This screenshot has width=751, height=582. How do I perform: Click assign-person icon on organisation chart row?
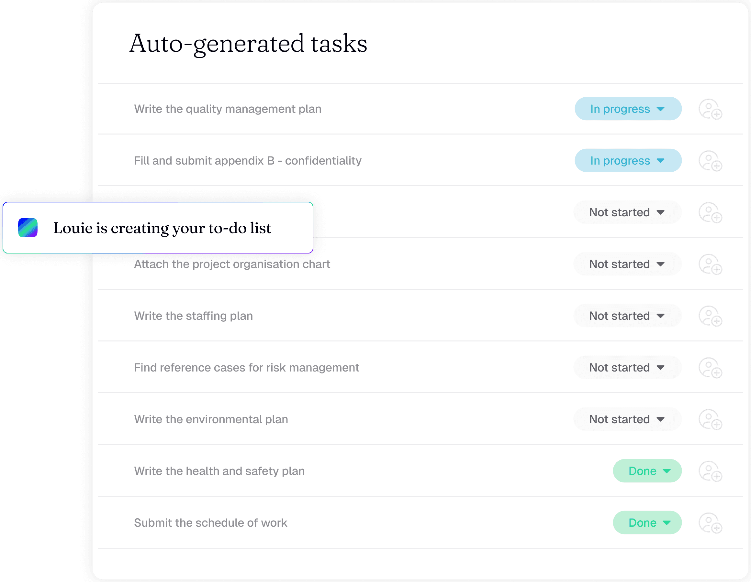coord(710,264)
